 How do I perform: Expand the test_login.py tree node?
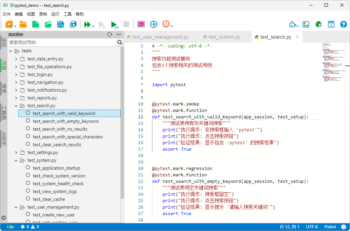tap(16, 74)
